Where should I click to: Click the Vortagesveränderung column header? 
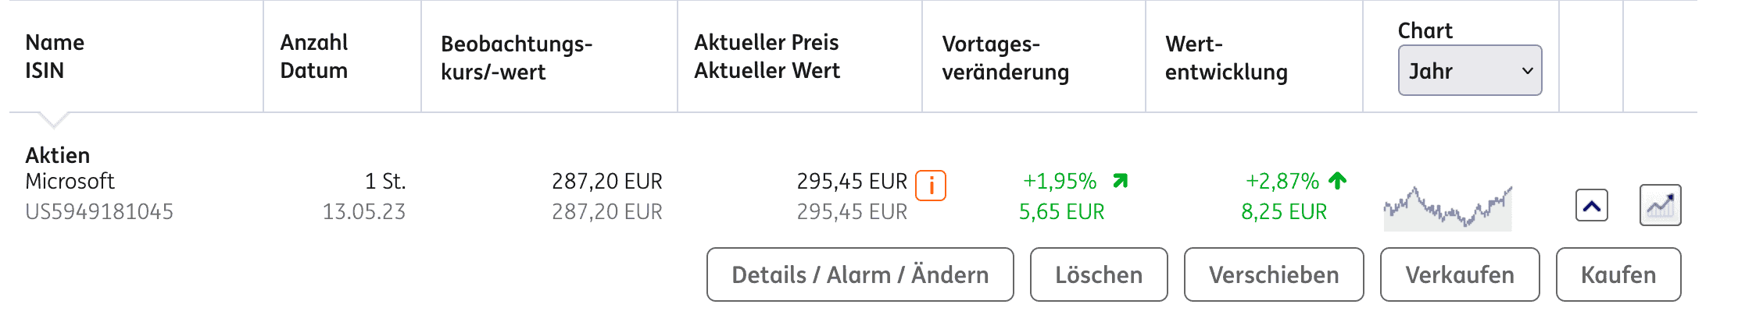coord(1005,58)
